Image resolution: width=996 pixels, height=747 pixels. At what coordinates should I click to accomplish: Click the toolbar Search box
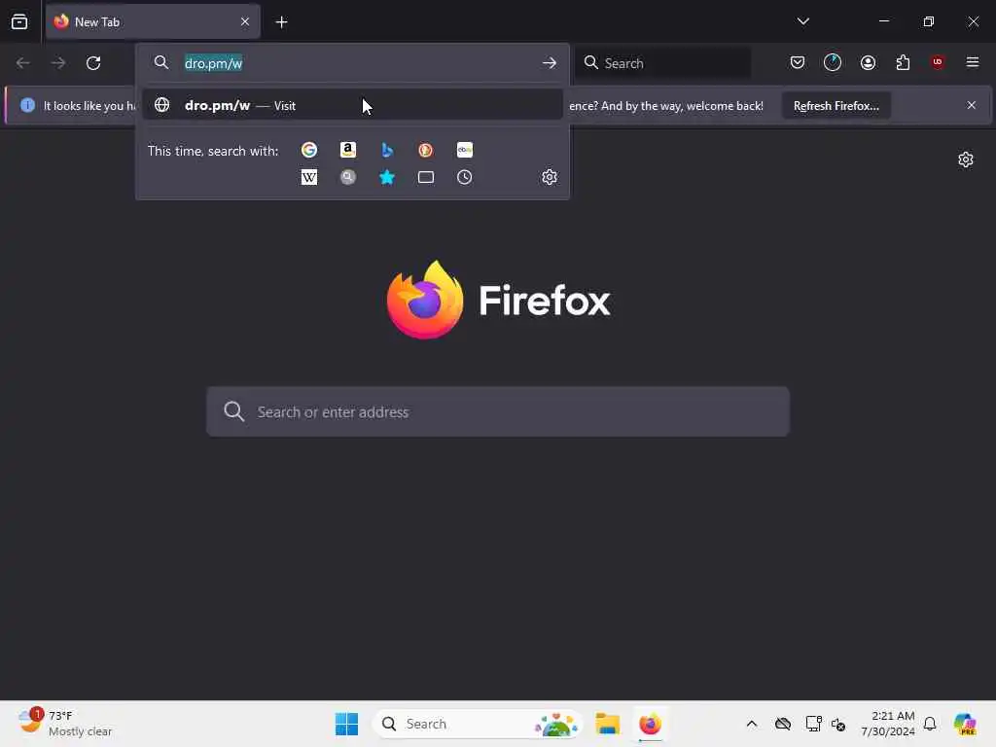(663, 63)
